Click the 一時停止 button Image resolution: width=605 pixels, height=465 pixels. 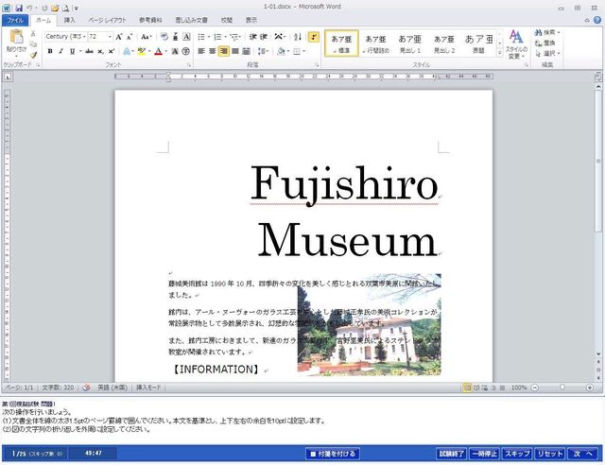[x=485, y=454]
